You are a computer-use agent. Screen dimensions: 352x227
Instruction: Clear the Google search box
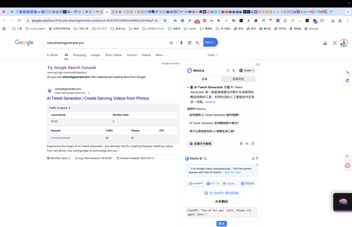pos(171,43)
